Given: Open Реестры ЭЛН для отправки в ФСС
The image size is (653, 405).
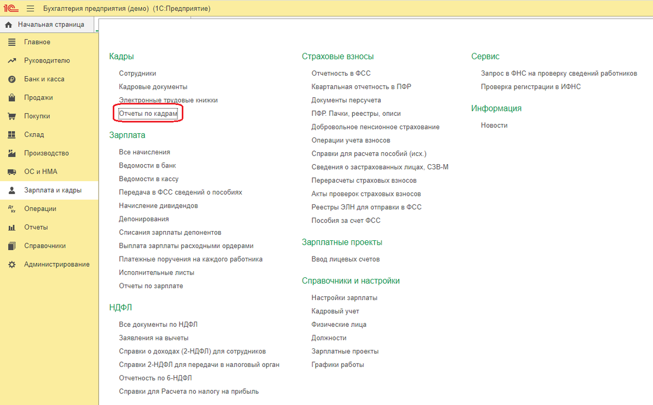Looking at the screenshot, I should point(366,207).
